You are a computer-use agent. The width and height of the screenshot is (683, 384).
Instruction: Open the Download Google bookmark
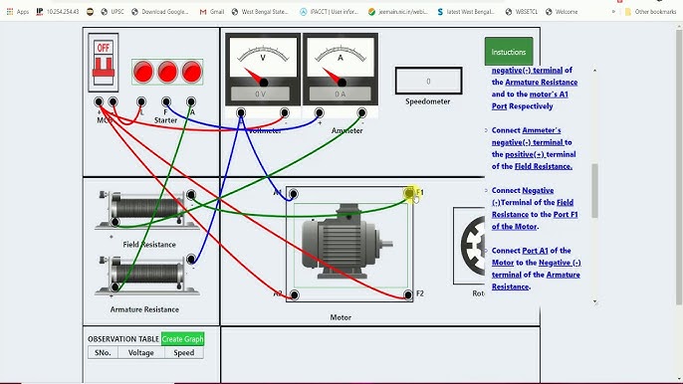160,12
